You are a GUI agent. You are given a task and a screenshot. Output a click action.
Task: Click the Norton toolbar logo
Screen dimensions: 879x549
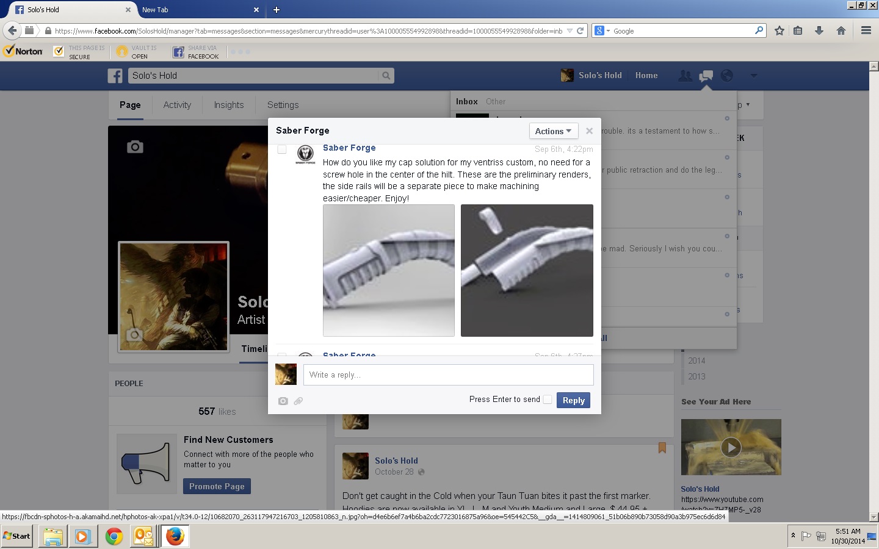coord(23,52)
